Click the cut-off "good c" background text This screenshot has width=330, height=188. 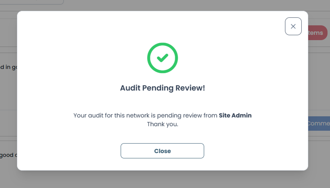pyautogui.click(x=9, y=155)
